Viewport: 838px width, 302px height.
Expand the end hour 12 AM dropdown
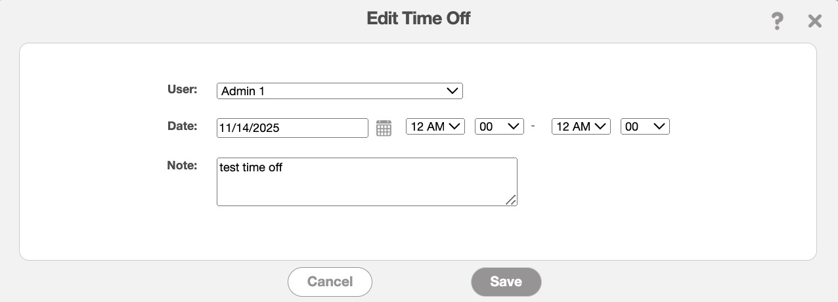pos(581,127)
